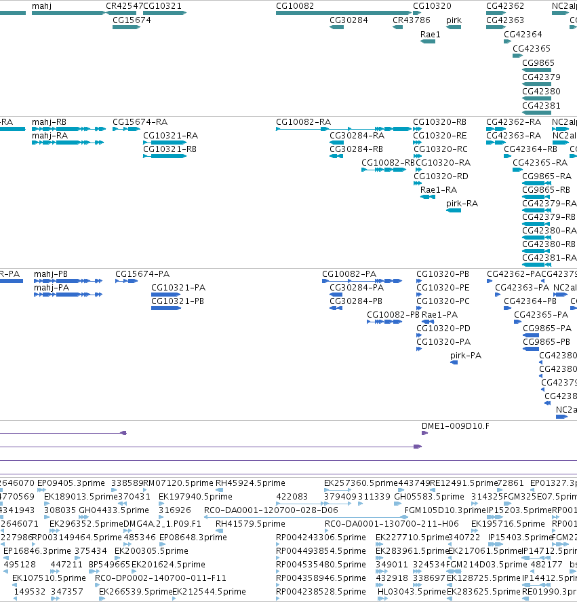Select EST RE12491.5prime label
This screenshot has width=577, height=602.
pyautogui.click(x=464, y=483)
